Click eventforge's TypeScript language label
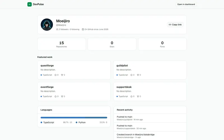This screenshot has width=224, height=140. [x=47, y=96]
